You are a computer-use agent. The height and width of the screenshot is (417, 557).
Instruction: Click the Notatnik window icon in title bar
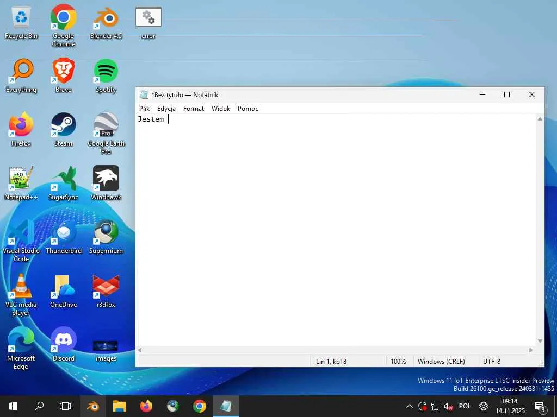pos(144,94)
